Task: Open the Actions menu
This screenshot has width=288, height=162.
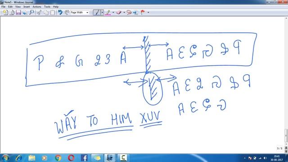Action: point(37,7)
